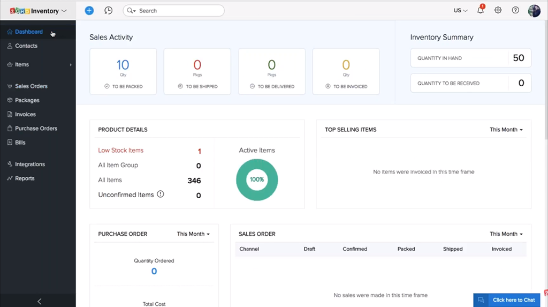The image size is (548, 307).
Task: Click the Low Stock Items link
Action: pyautogui.click(x=120, y=150)
